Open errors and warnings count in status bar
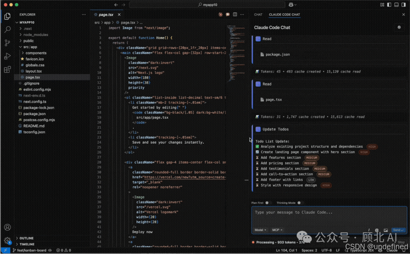Screen dimensions: 410x254 click(x=64, y=250)
